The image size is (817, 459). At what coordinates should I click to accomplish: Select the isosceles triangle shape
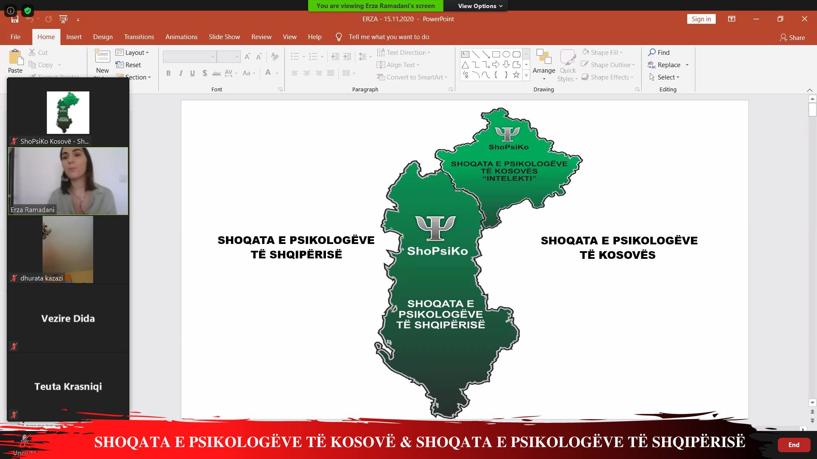(x=466, y=65)
